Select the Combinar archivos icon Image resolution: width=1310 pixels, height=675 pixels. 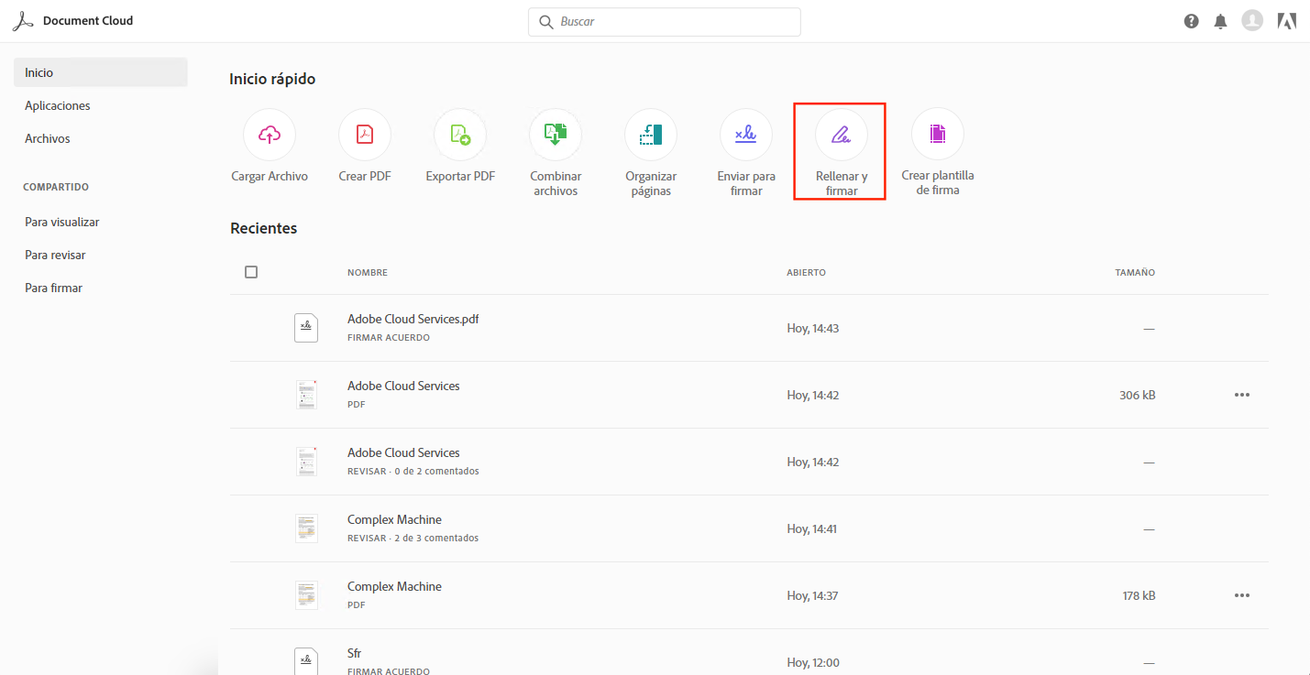point(556,135)
